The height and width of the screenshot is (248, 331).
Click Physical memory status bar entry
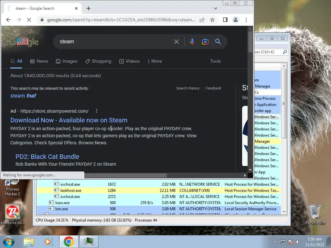click(x=101, y=220)
